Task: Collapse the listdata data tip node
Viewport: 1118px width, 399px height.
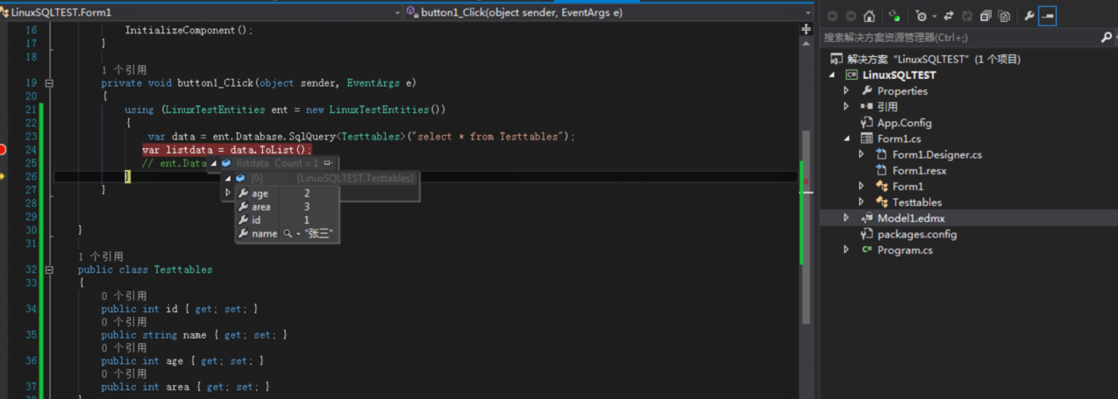Action: (x=213, y=163)
